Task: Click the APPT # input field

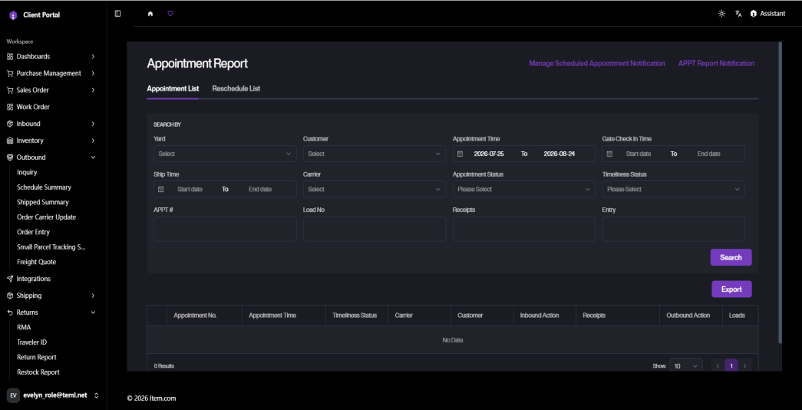Action: click(x=225, y=229)
